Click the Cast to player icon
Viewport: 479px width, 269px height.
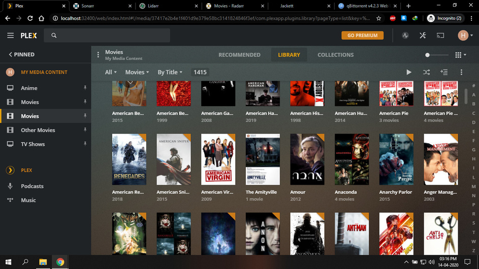click(x=440, y=36)
